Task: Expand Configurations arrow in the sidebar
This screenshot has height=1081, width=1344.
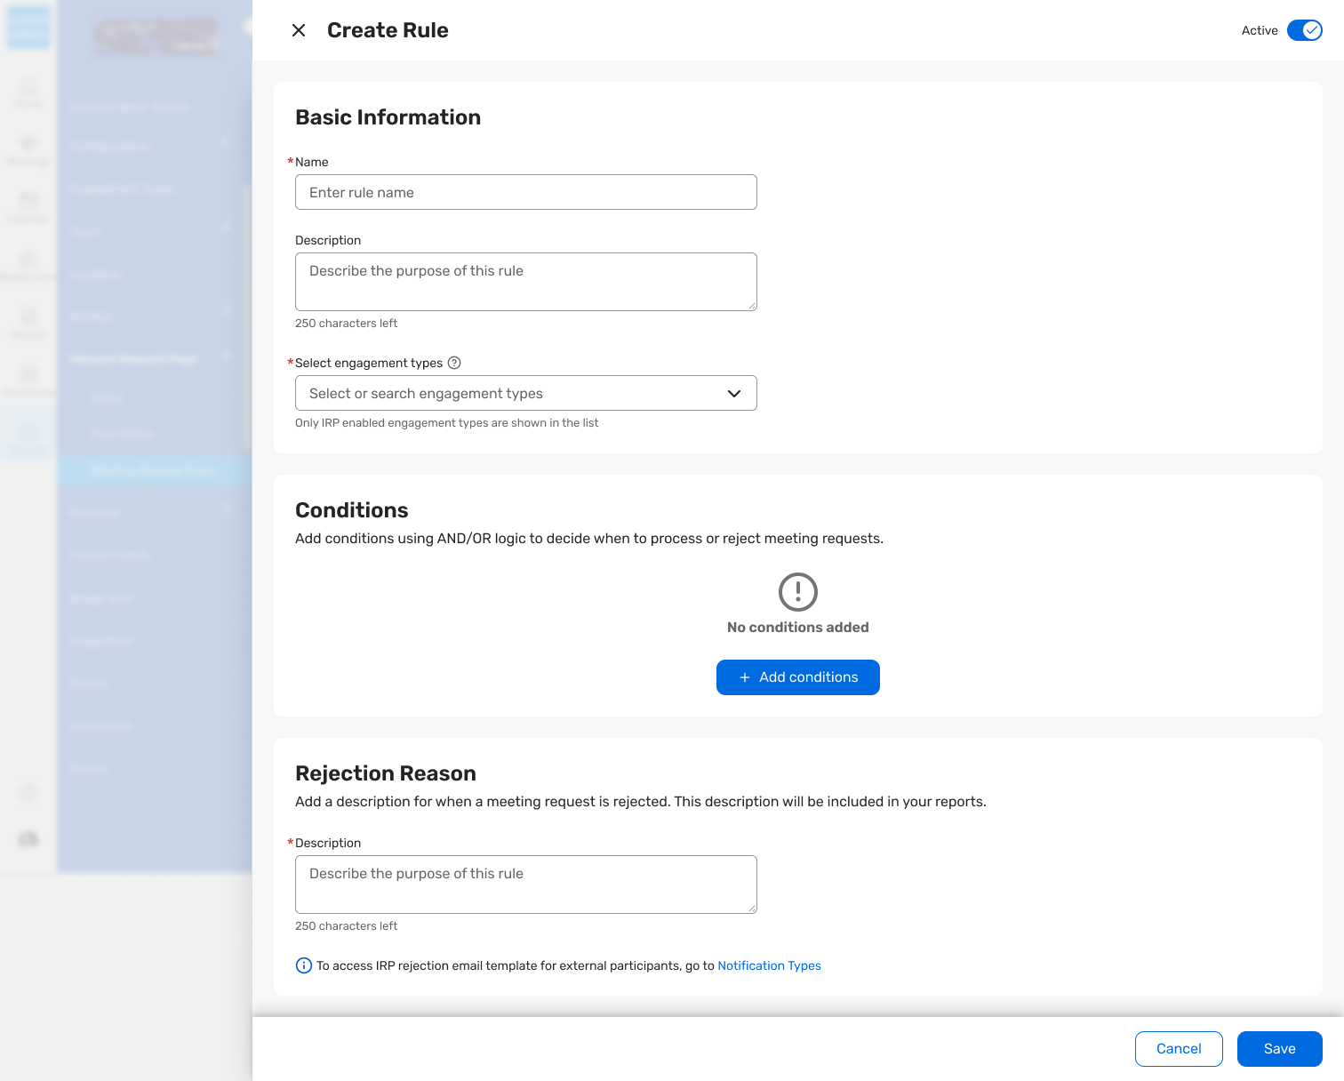Action: pyautogui.click(x=226, y=142)
